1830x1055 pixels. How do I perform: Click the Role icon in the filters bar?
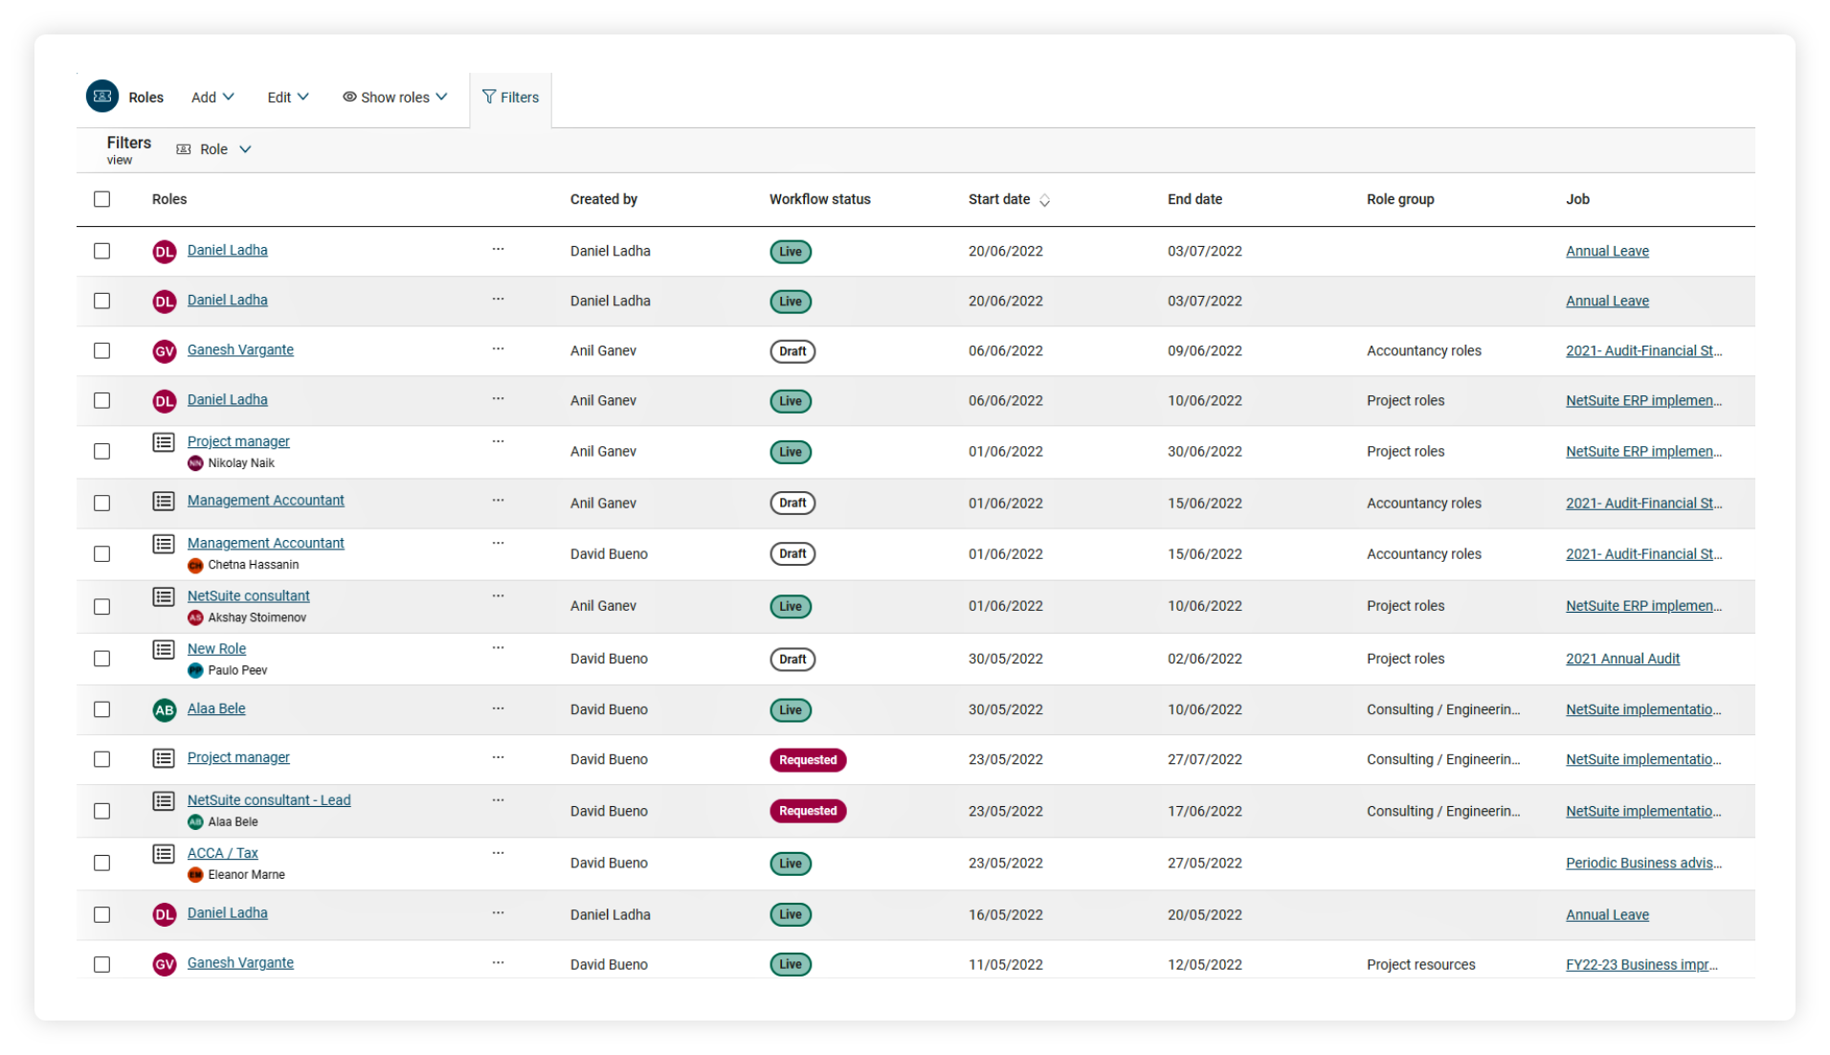pos(183,149)
